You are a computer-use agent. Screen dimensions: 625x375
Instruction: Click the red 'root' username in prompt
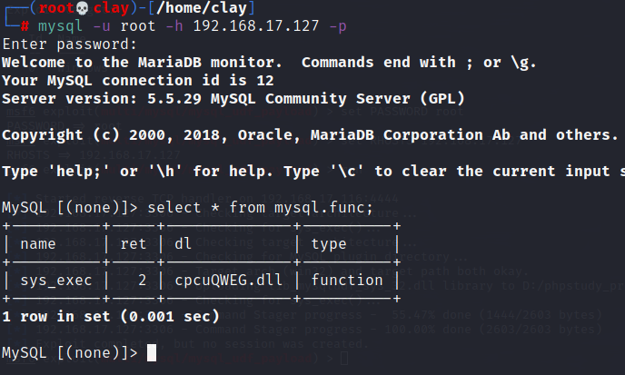point(56,7)
